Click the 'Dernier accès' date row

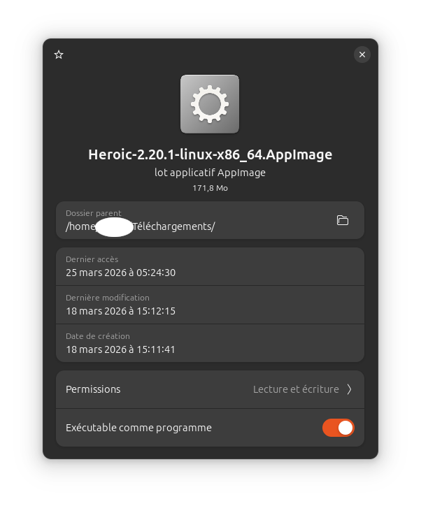(x=210, y=266)
